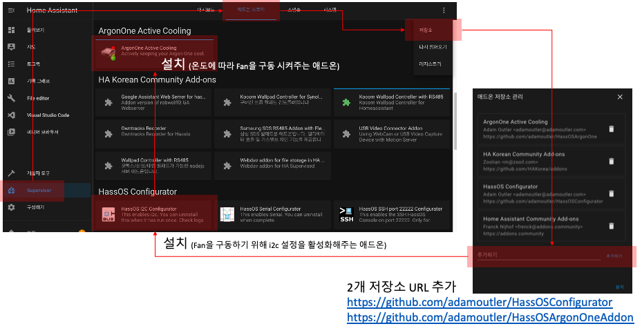Click HA Korean Community Add-ons repository entry

(x=551, y=161)
